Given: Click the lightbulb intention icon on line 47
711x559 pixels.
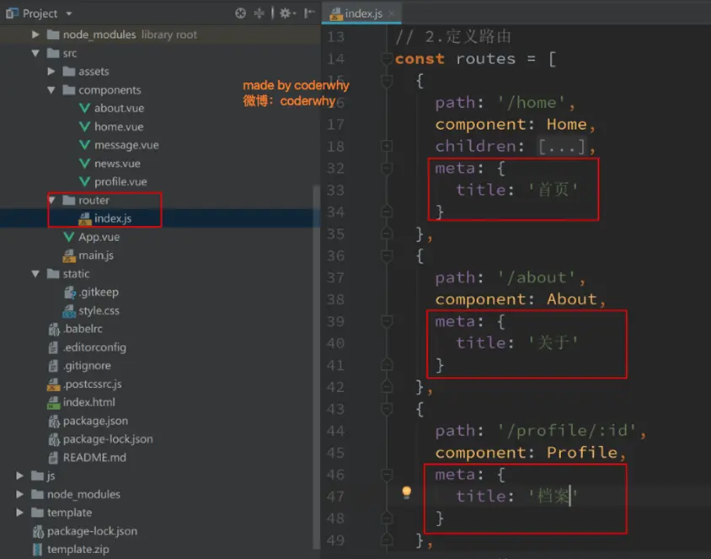Looking at the screenshot, I should point(406,492).
